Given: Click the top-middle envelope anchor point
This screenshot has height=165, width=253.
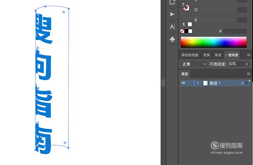Looking at the screenshot, I should point(46,6).
